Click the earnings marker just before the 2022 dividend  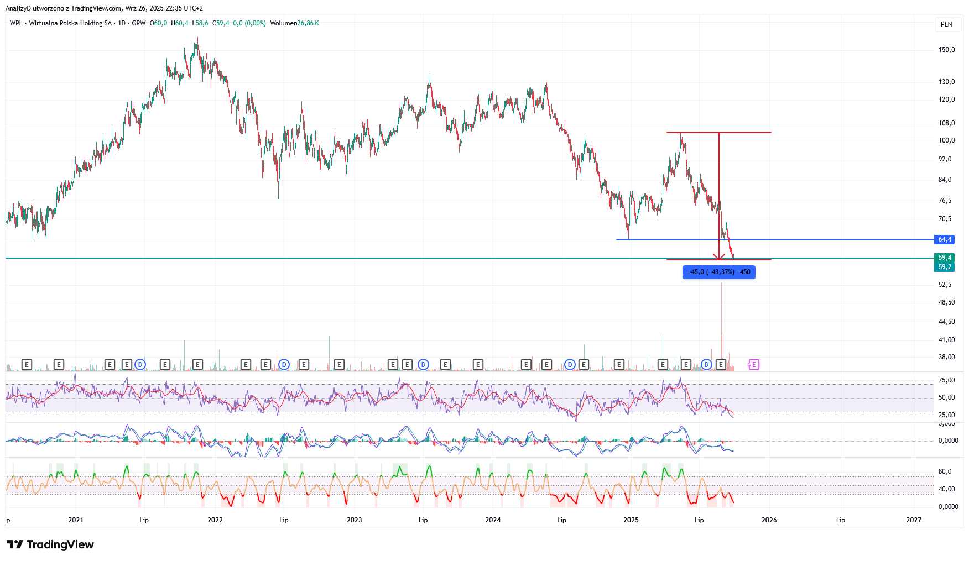pyautogui.click(x=265, y=364)
